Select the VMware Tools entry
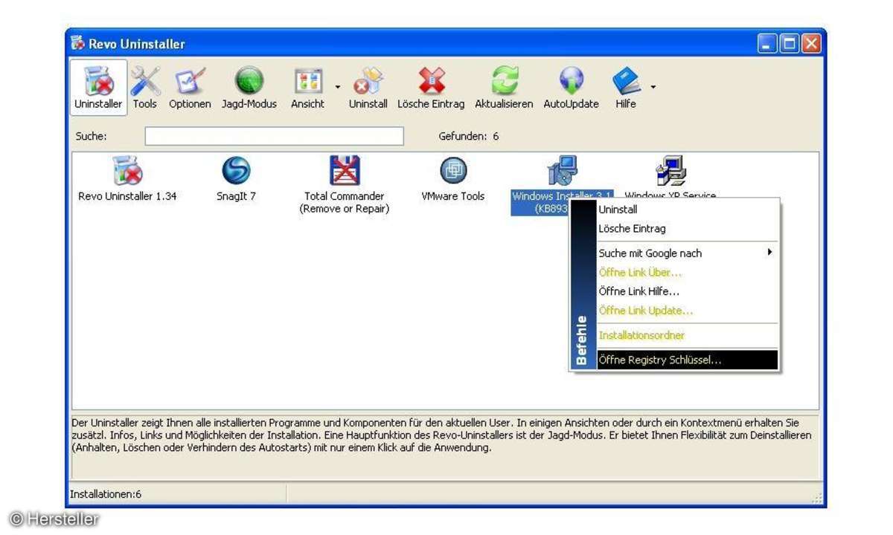Screen dimensions: 893x535 coord(452,180)
